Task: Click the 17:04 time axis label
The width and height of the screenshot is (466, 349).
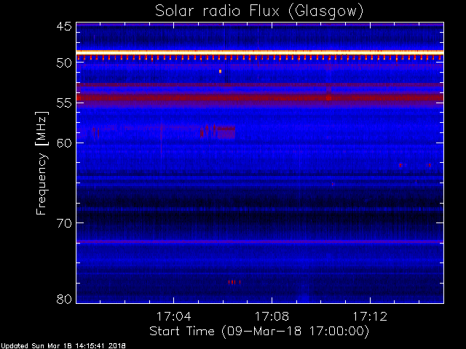Action: (x=174, y=316)
